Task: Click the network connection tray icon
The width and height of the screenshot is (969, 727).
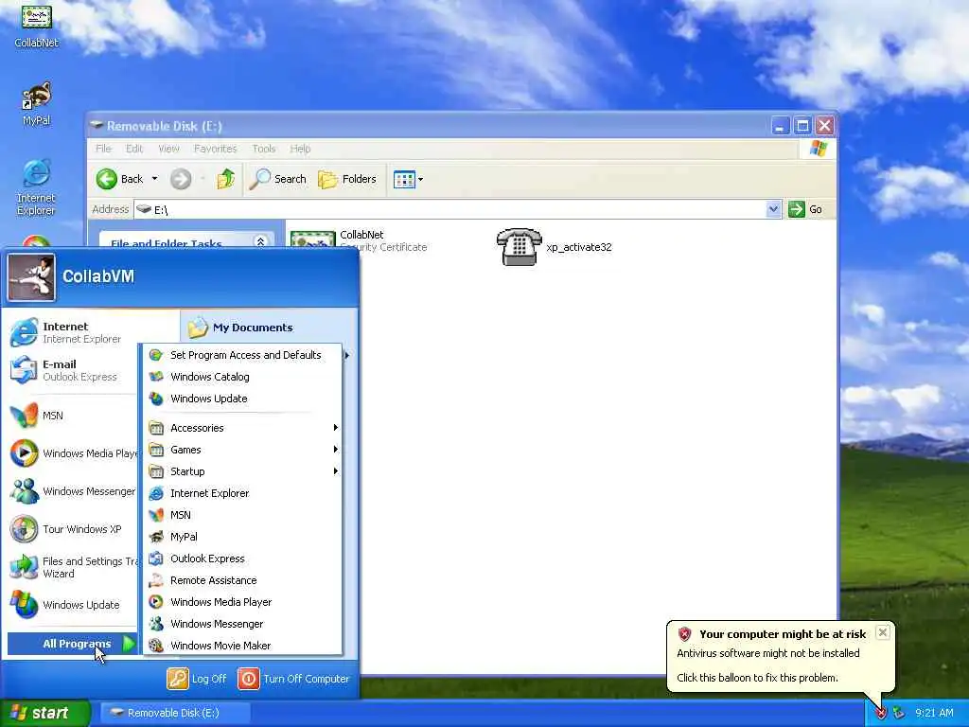Action: click(899, 714)
